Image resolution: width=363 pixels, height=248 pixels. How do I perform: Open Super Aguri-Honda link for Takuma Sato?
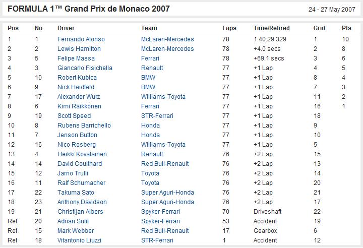tap(167, 193)
